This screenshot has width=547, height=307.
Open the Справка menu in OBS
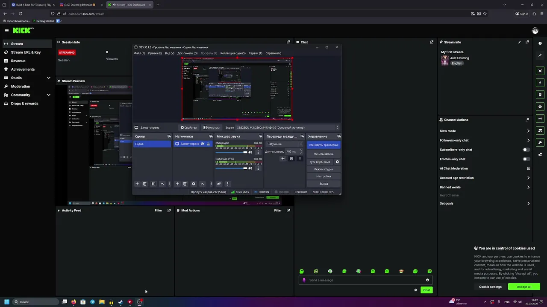click(x=273, y=53)
